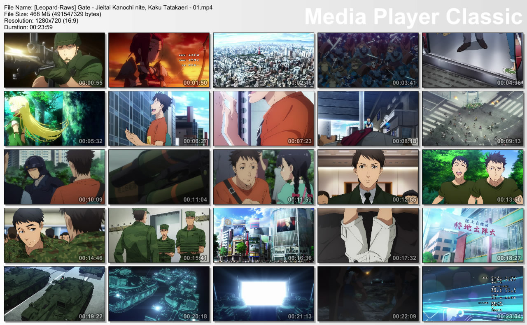
Task: Select the soldiers in hallway thumbnail at 00:15:41
Action: [x=159, y=235]
